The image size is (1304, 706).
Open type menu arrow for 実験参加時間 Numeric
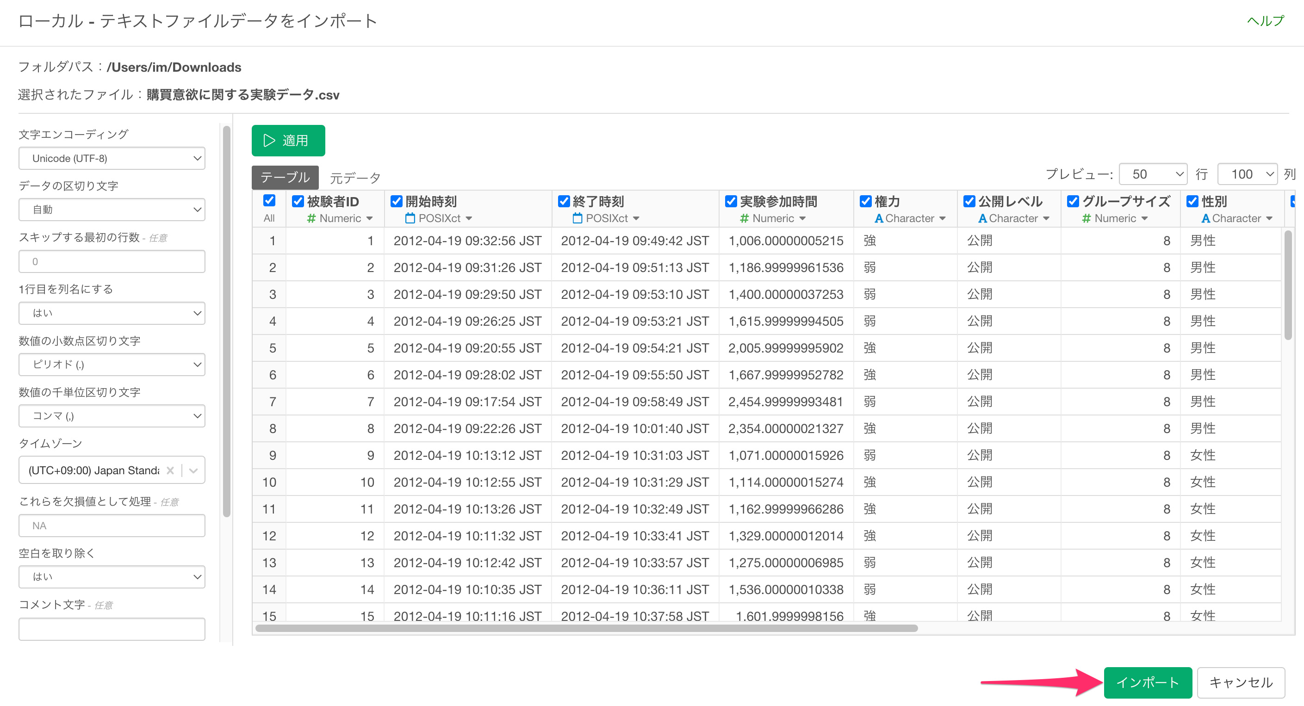[803, 219]
